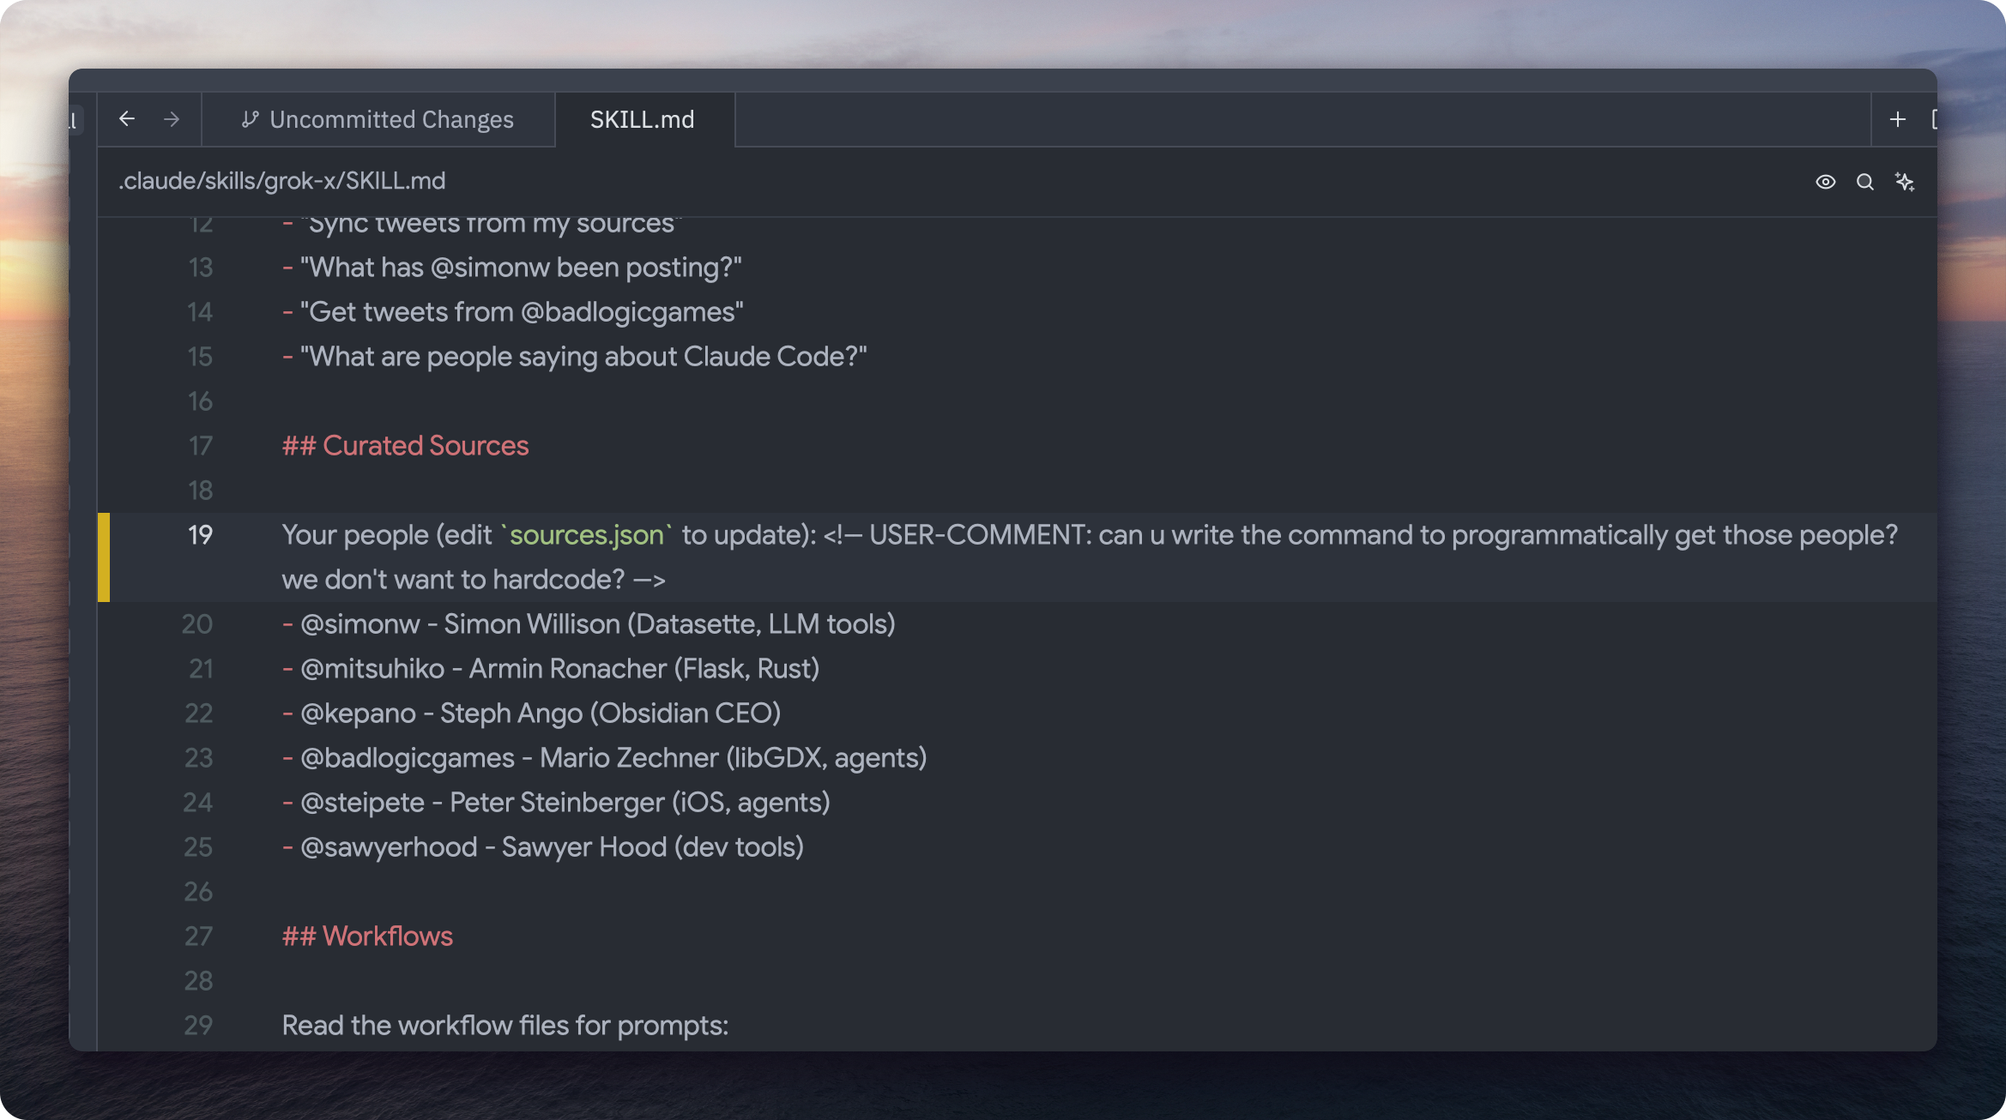Image resolution: width=2006 pixels, height=1120 pixels.
Task: Place cursor on the Workflows heading
Action: (x=367, y=936)
